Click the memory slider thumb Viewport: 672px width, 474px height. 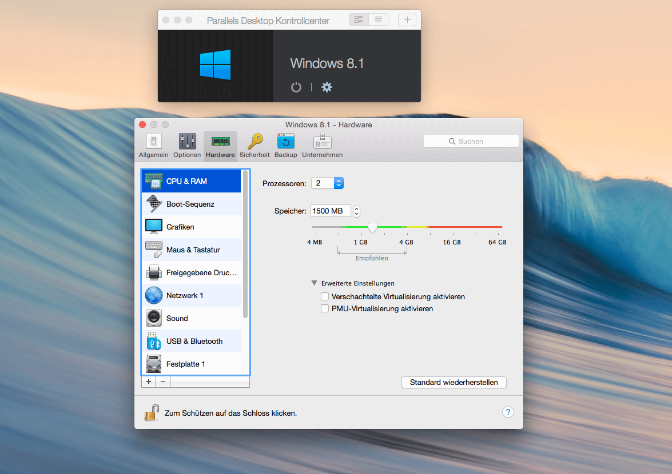click(x=372, y=227)
